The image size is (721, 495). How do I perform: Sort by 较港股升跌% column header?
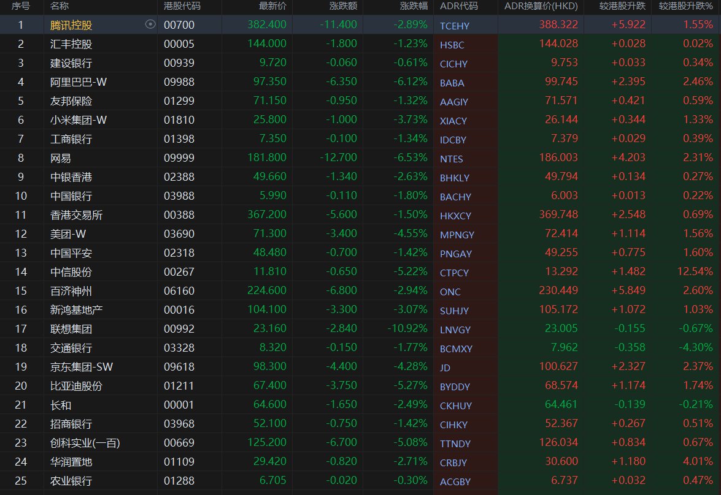[685, 6]
